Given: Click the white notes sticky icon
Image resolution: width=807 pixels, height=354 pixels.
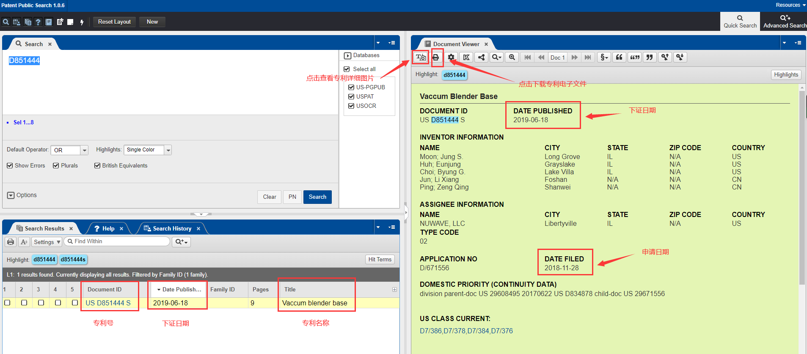Looking at the screenshot, I should [70, 22].
